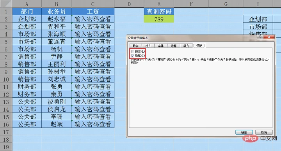The width and height of the screenshot is (281, 151).
Task: Select row 17 header
Action: click(x=6, y=132)
